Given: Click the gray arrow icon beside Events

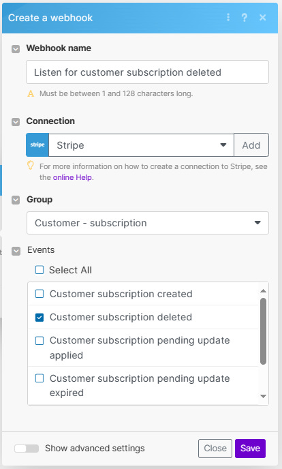Looking at the screenshot, I should tap(16, 252).
